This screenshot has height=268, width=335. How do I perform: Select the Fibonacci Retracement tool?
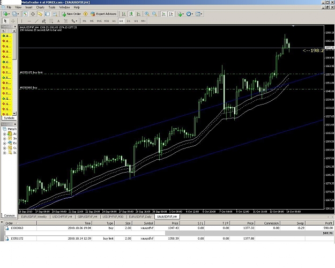click(x=51, y=21)
